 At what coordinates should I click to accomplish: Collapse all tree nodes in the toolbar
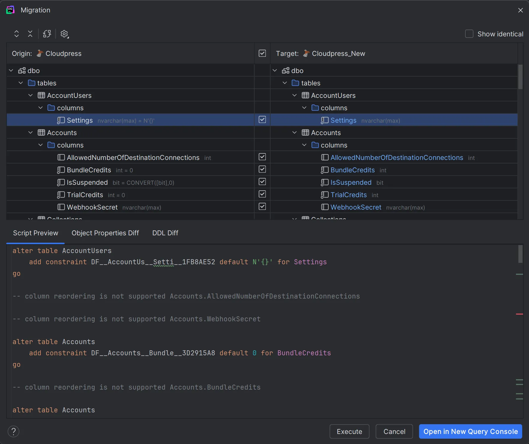point(30,34)
